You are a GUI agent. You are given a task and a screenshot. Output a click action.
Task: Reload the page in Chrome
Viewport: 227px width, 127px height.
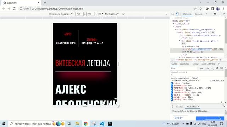pos(14,8)
